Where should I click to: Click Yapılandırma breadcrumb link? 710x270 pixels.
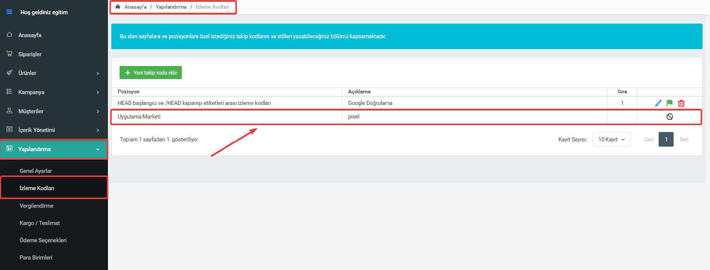click(x=171, y=7)
